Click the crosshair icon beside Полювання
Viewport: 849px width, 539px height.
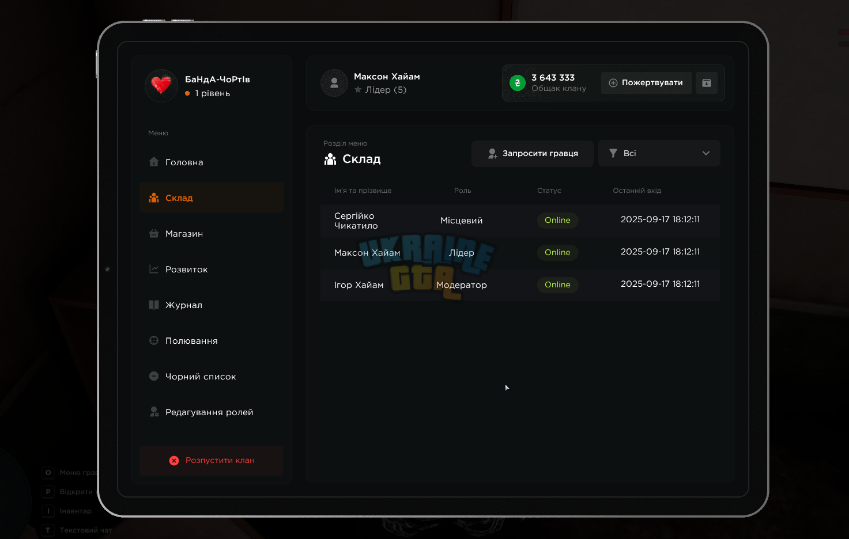pos(154,340)
